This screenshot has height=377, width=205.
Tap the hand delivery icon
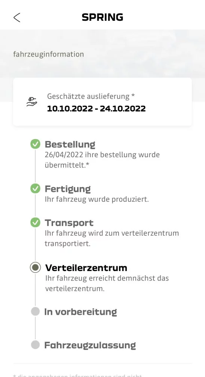click(x=32, y=102)
